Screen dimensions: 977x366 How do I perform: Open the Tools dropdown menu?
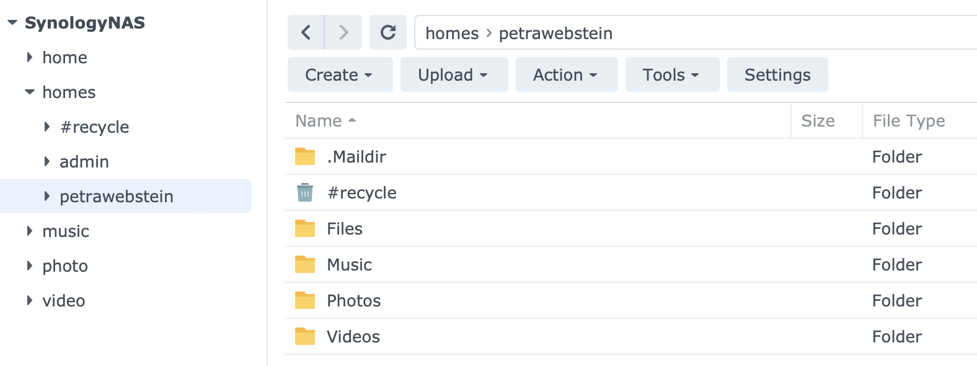[671, 75]
